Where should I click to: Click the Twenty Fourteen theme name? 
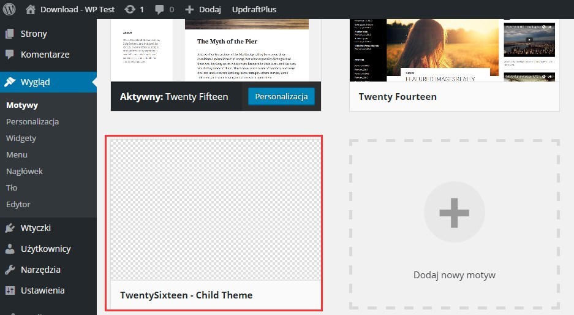pos(398,97)
